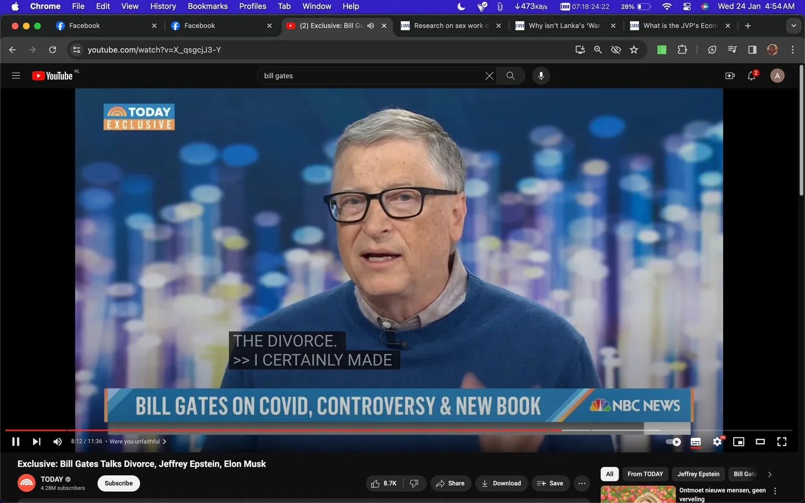Expand the 'Were you unfaithful' chapter list
This screenshot has height=503, width=805.
pos(138,442)
